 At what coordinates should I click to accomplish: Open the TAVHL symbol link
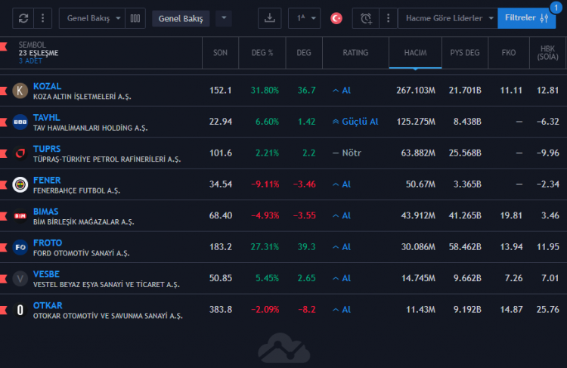[47, 118]
